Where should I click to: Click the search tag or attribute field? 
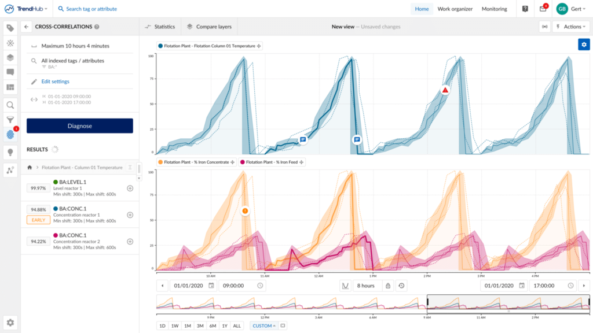(x=91, y=9)
